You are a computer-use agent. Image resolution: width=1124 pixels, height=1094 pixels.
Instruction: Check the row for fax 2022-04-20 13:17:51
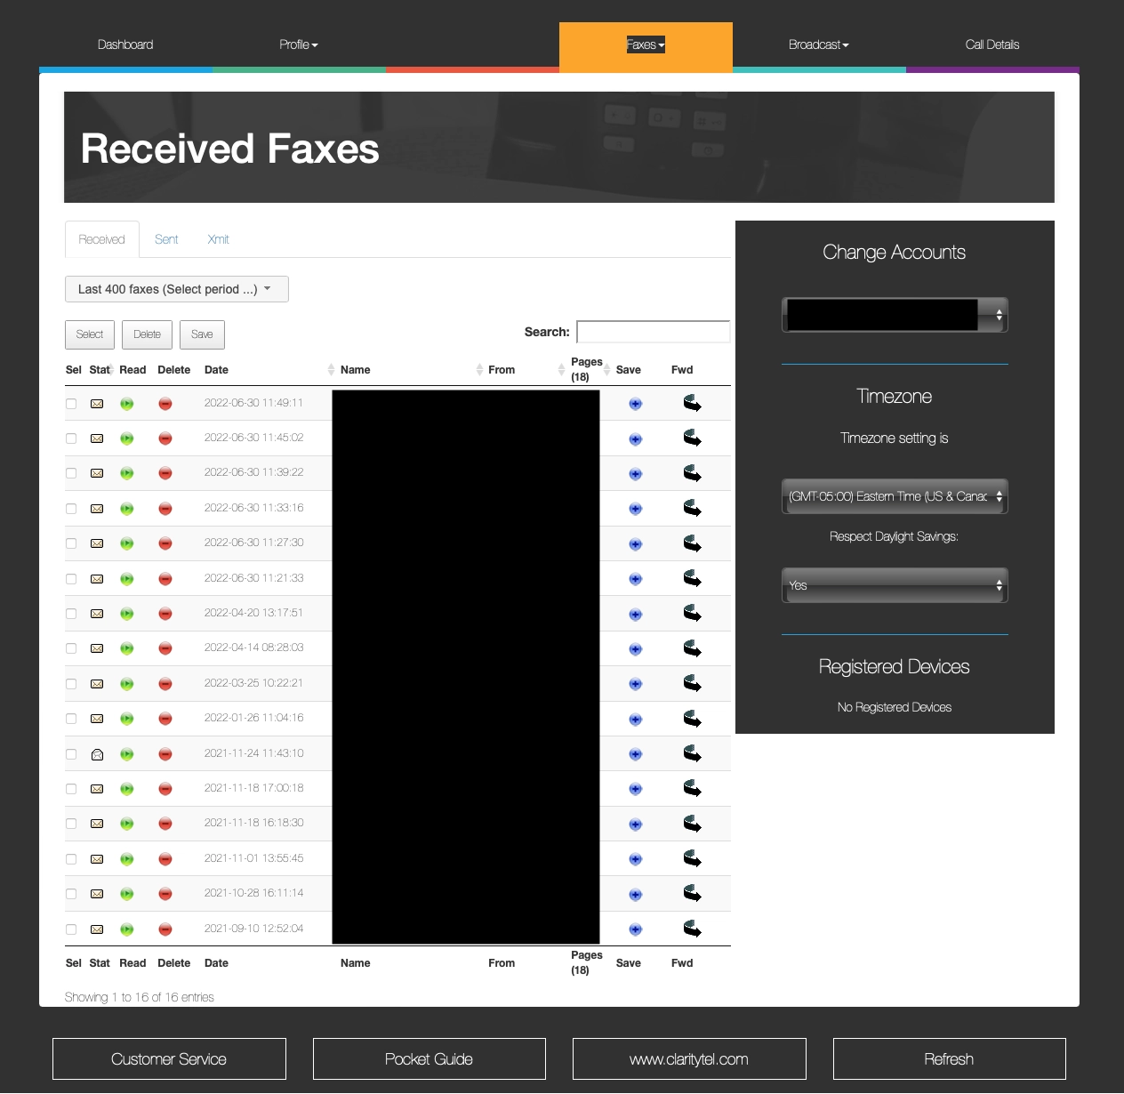(x=71, y=614)
